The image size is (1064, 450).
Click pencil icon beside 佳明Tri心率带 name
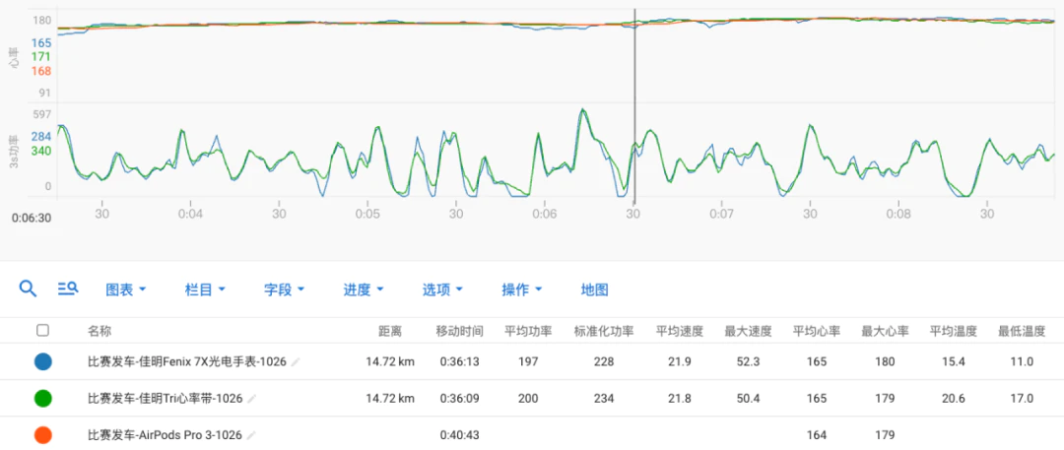(252, 399)
